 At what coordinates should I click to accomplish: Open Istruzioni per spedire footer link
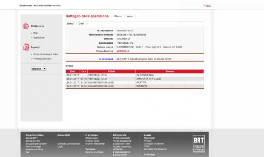point(36,144)
